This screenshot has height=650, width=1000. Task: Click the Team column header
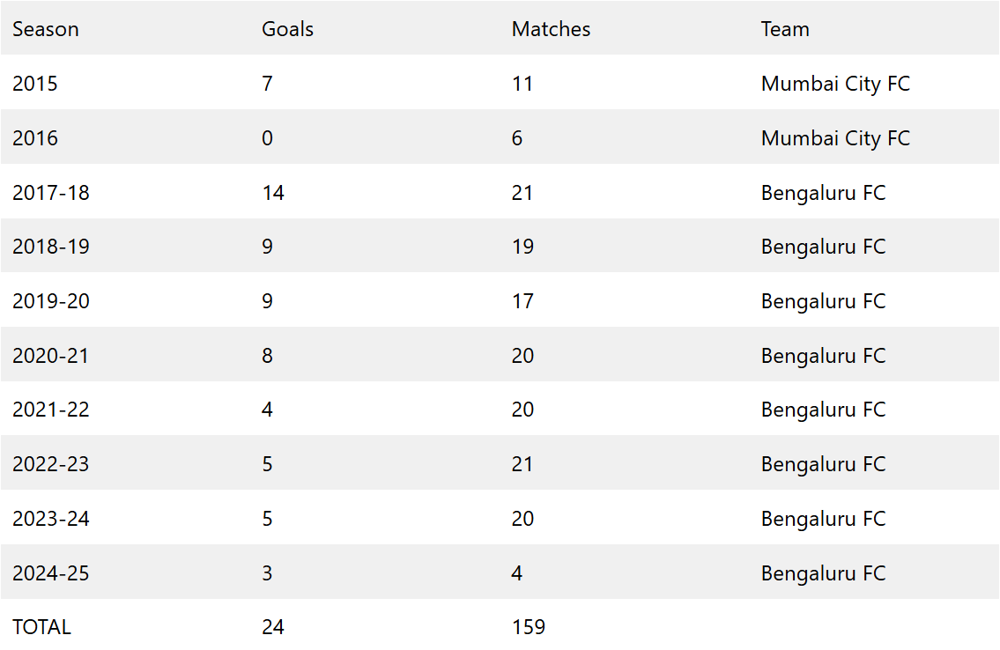pyautogui.click(x=785, y=29)
